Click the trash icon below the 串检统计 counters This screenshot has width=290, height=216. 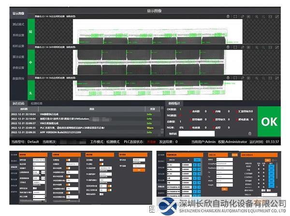[x=249, y=133]
